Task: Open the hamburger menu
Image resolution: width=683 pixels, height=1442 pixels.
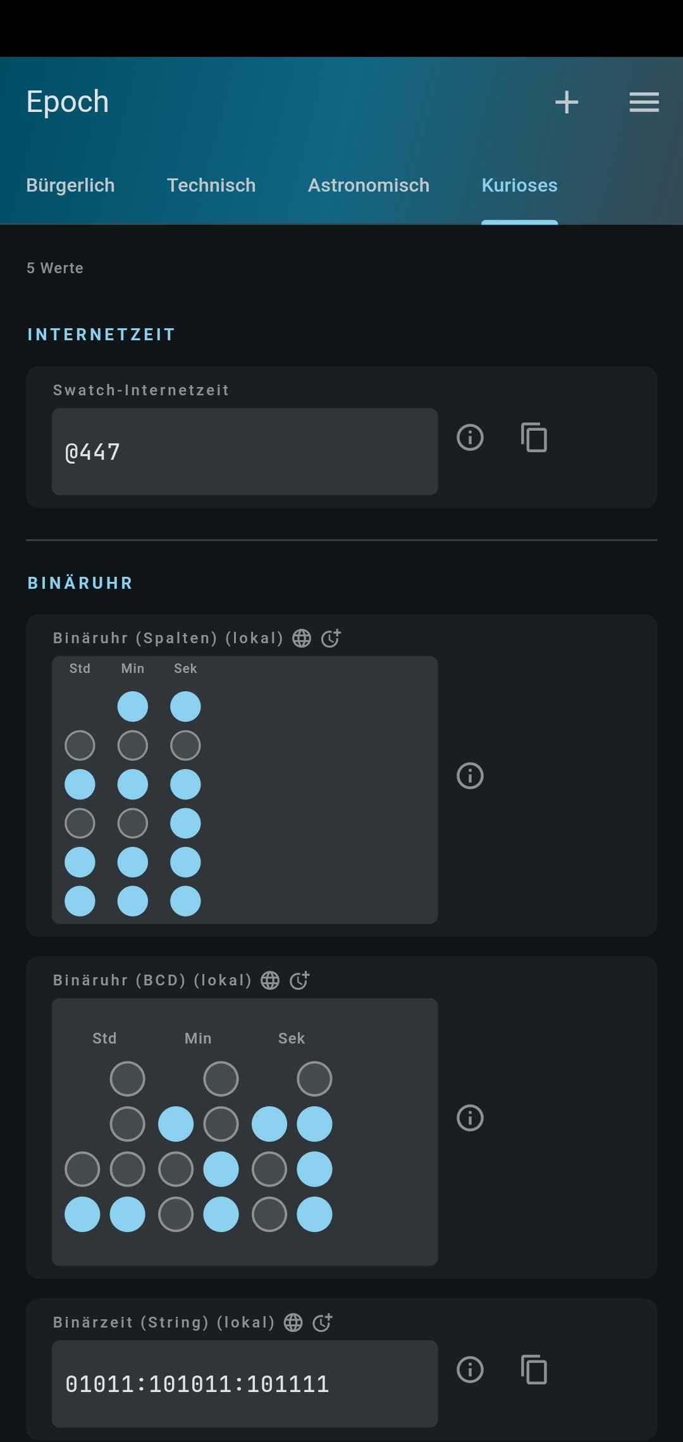Action: tap(644, 102)
